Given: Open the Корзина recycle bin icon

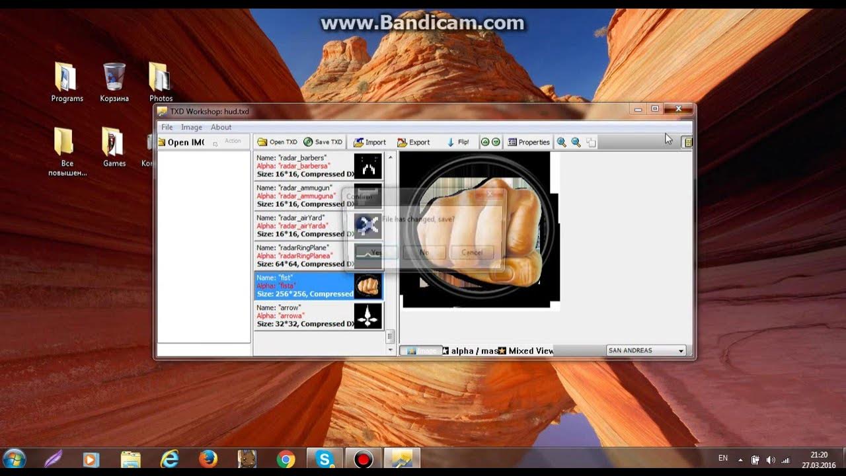Looking at the screenshot, I should click(114, 83).
